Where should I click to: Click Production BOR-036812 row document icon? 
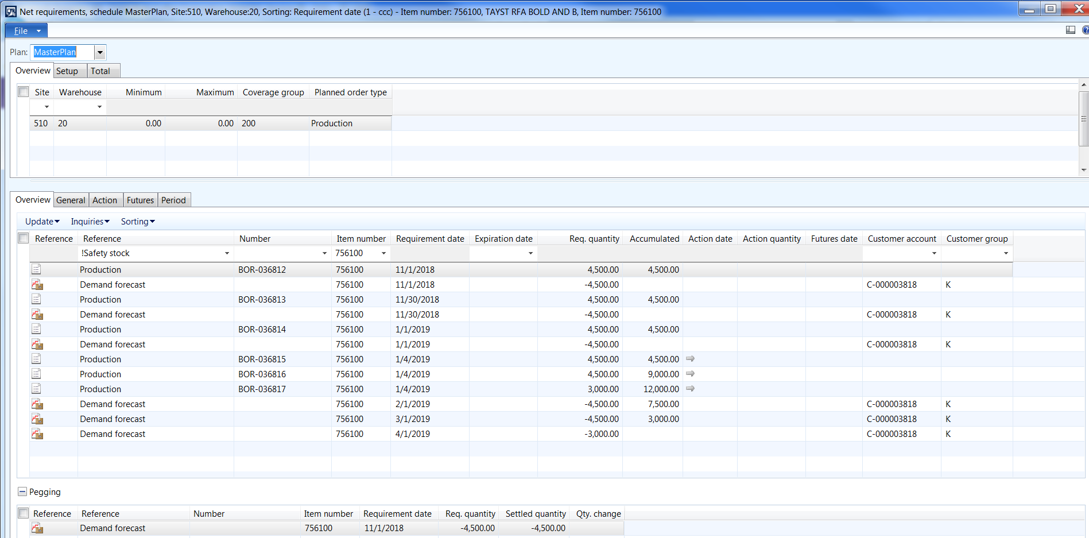tap(36, 269)
